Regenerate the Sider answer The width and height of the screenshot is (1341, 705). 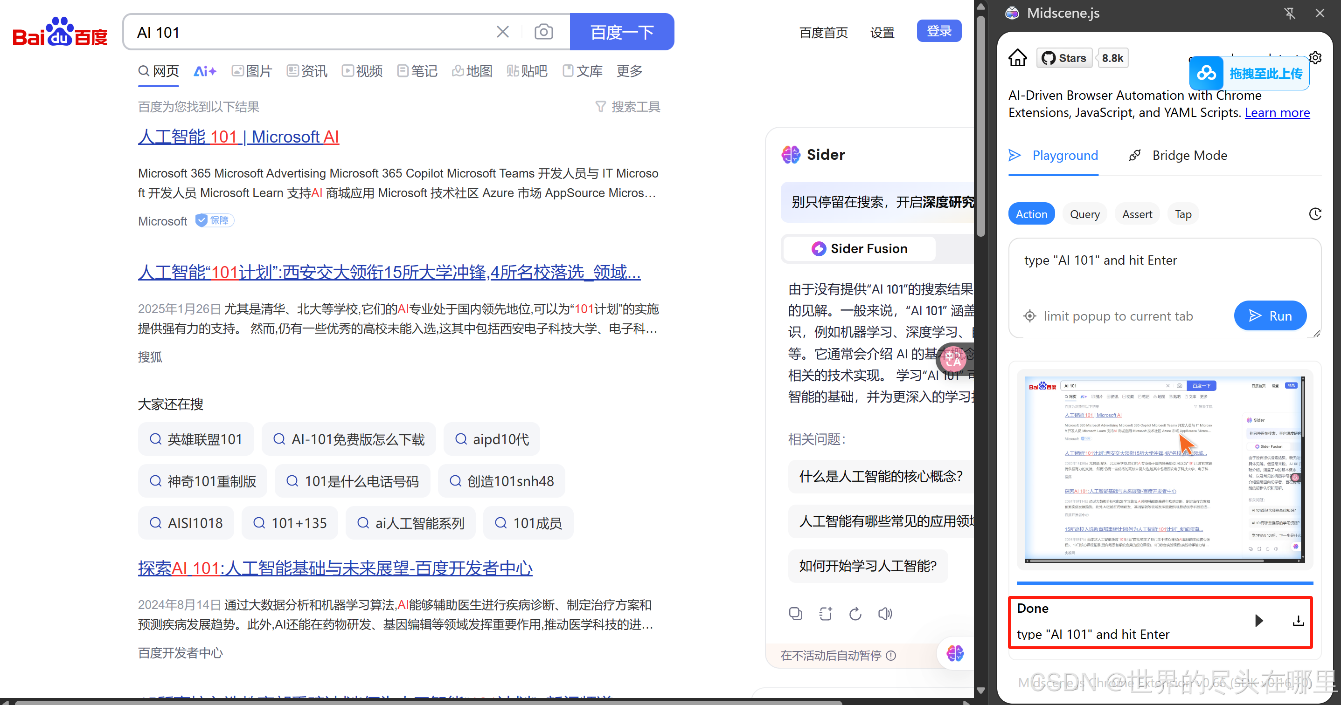point(855,614)
